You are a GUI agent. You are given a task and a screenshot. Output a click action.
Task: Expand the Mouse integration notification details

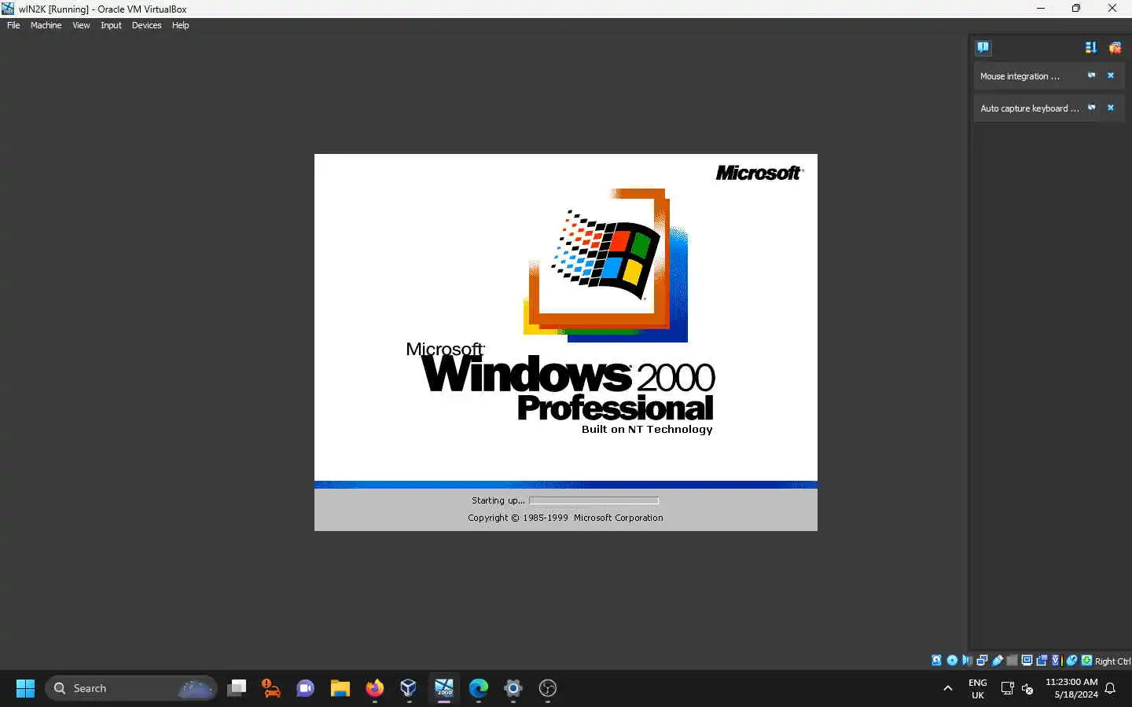point(1091,75)
